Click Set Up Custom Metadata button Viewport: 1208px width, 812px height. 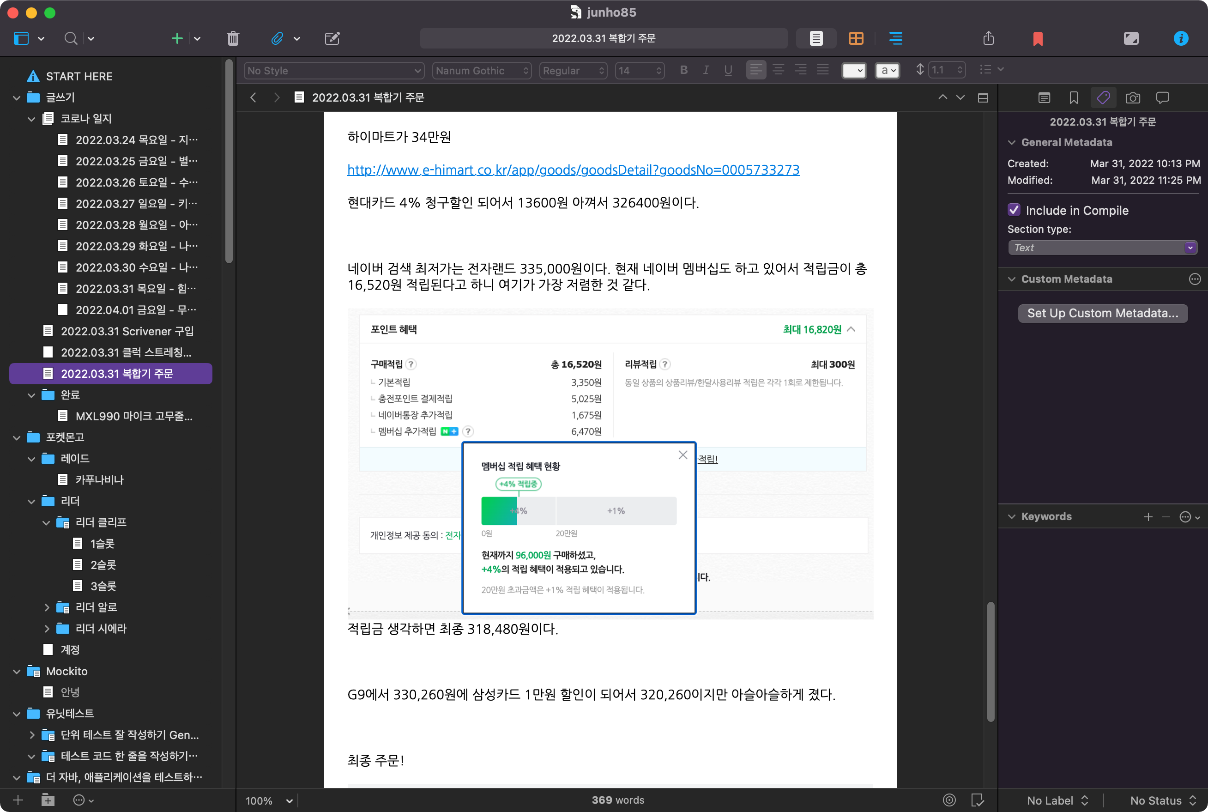point(1102,313)
